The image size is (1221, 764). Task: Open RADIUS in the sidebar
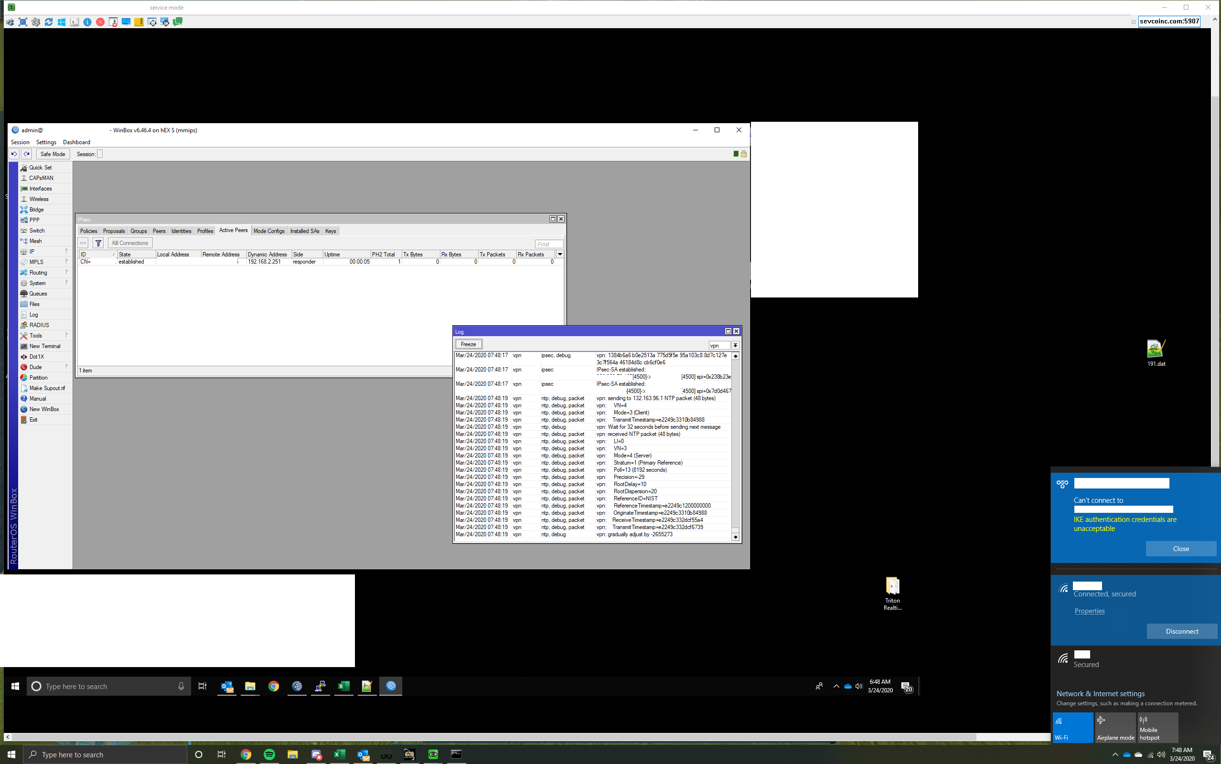coord(39,325)
